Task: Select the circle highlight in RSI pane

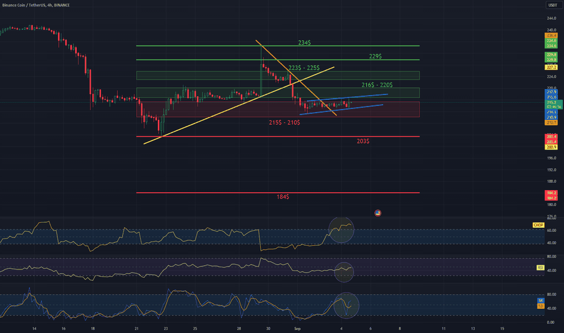Action: point(344,272)
